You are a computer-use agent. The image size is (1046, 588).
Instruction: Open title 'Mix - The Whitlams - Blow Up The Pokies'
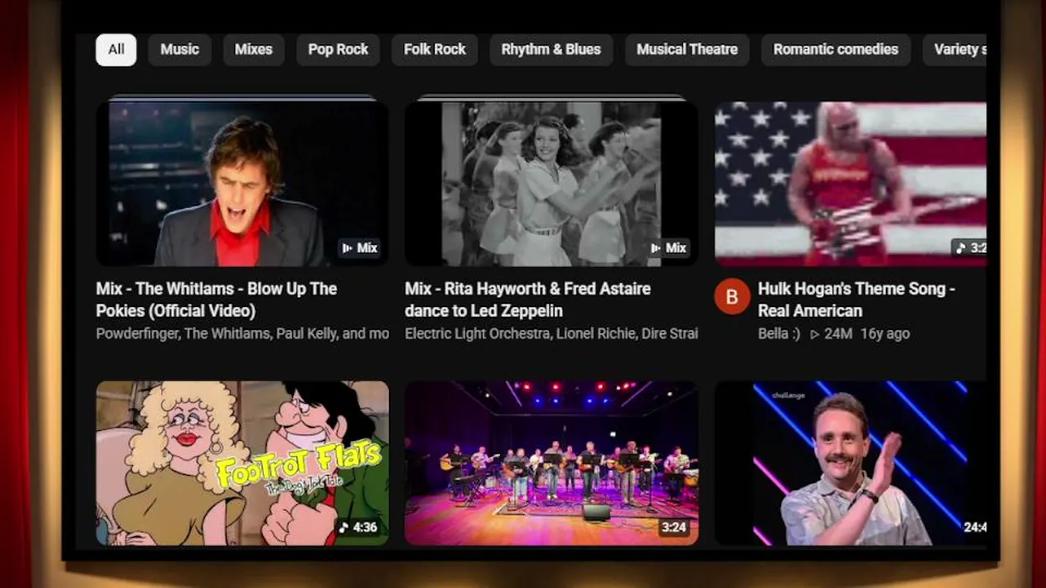pyautogui.click(x=217, y=300)
